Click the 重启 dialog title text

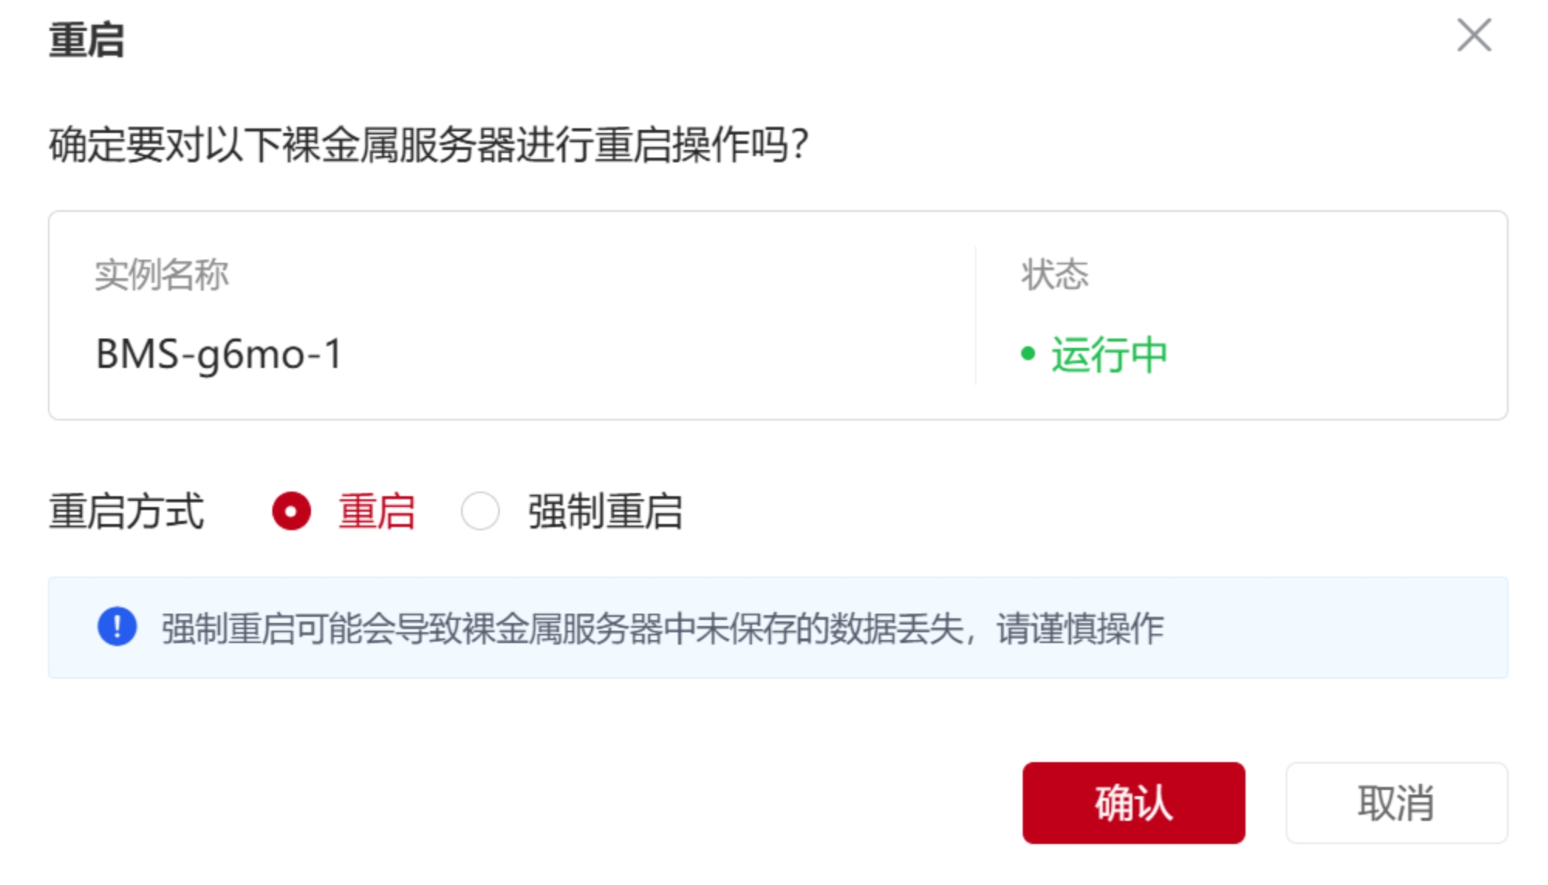tap(86, 39)
